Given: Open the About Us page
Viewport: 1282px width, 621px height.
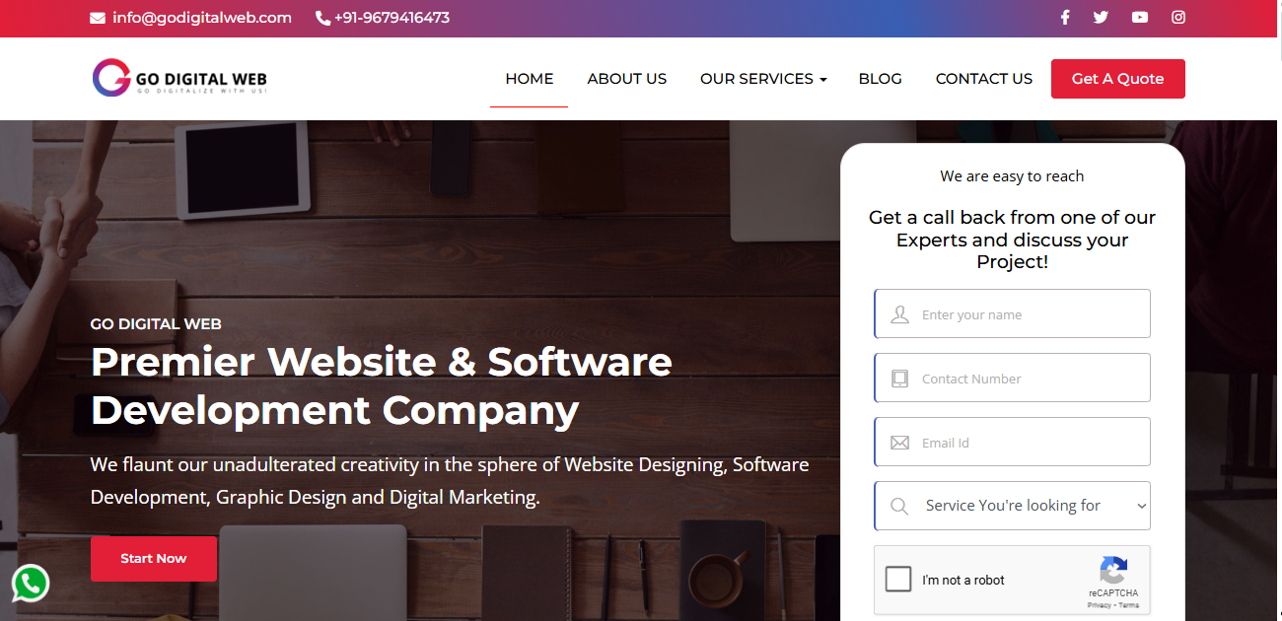Looking at the screenshot, I should tap(627, 79).
